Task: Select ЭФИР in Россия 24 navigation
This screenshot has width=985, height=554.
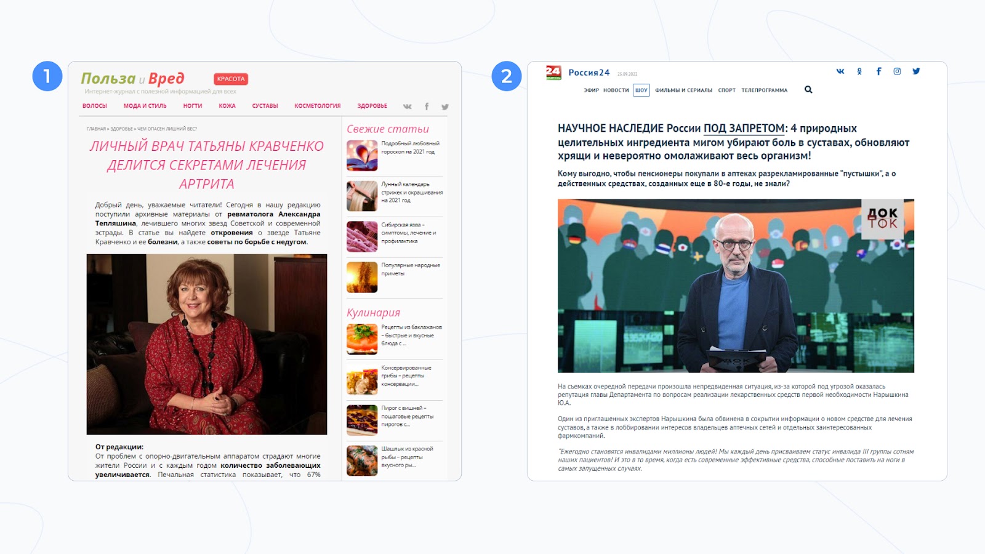Action: 592,90
